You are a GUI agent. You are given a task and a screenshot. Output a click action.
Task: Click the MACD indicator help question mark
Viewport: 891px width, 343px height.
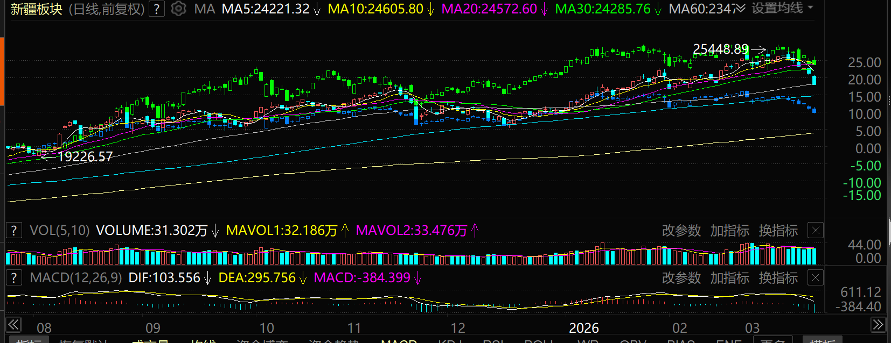click(14, 278)
